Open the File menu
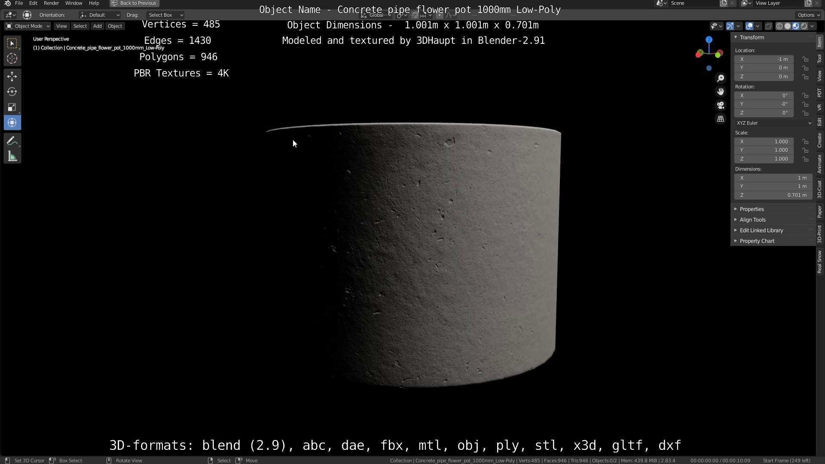The image size is (825, 464). [x=19, y=3]
